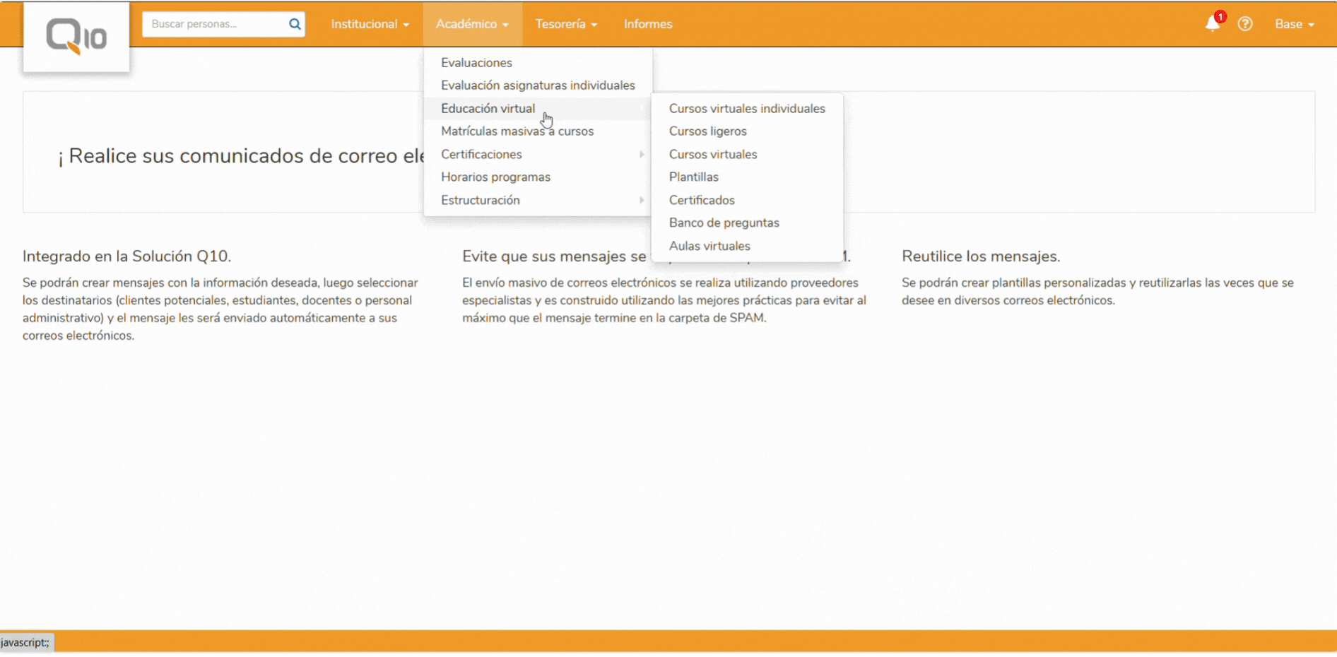Go to Informes
The width and height of the screenshot is (1337, 657).
647,24
